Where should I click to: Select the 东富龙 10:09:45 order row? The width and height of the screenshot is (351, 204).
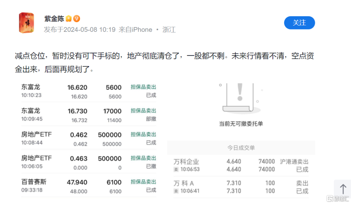click(x=89, y=115)
